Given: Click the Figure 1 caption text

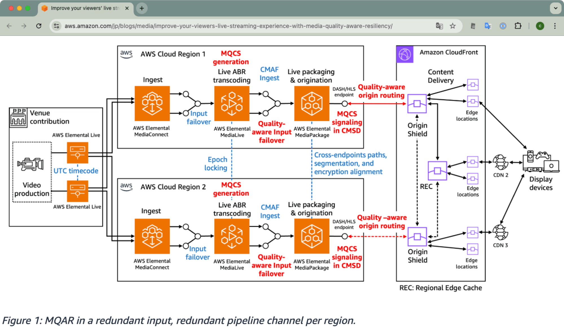Looking at the screenshot, I should point(179,320).
